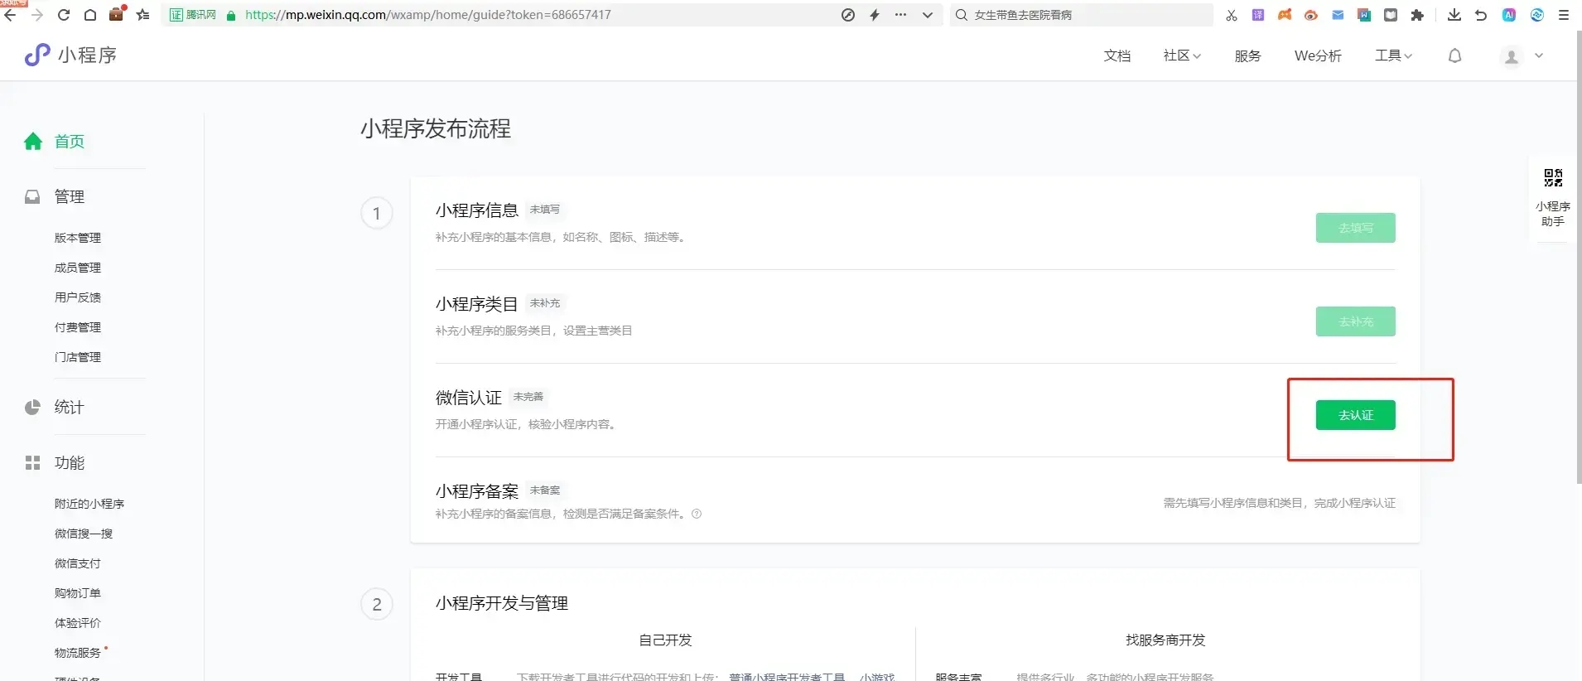Reload the page with the refresh icon

[x=64, y=15]
